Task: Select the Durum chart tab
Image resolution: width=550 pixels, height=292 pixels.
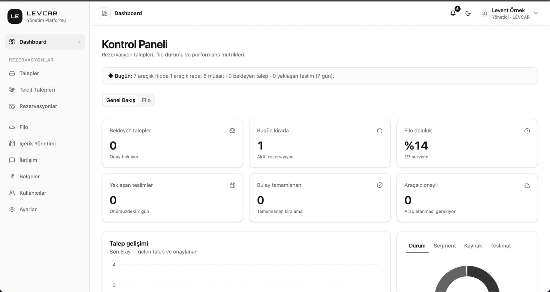Action: pyautogui.click(x=417, y=246)
